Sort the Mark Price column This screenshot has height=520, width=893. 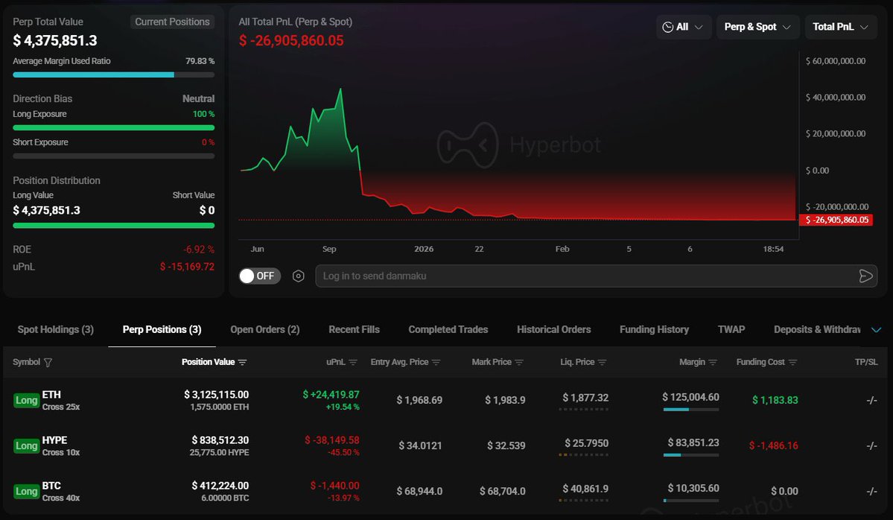[519, 363]
